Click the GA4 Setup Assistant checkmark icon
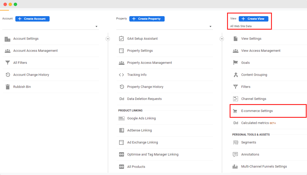 click(x=121, y=38)
